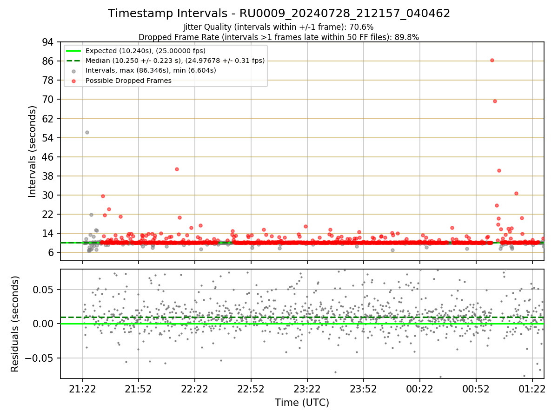Click legend entry beginning 'Median (10.250 +/- 0.223 s)'
The width and height of the screenshot is (558, 419).
click(x=175, y=61)
